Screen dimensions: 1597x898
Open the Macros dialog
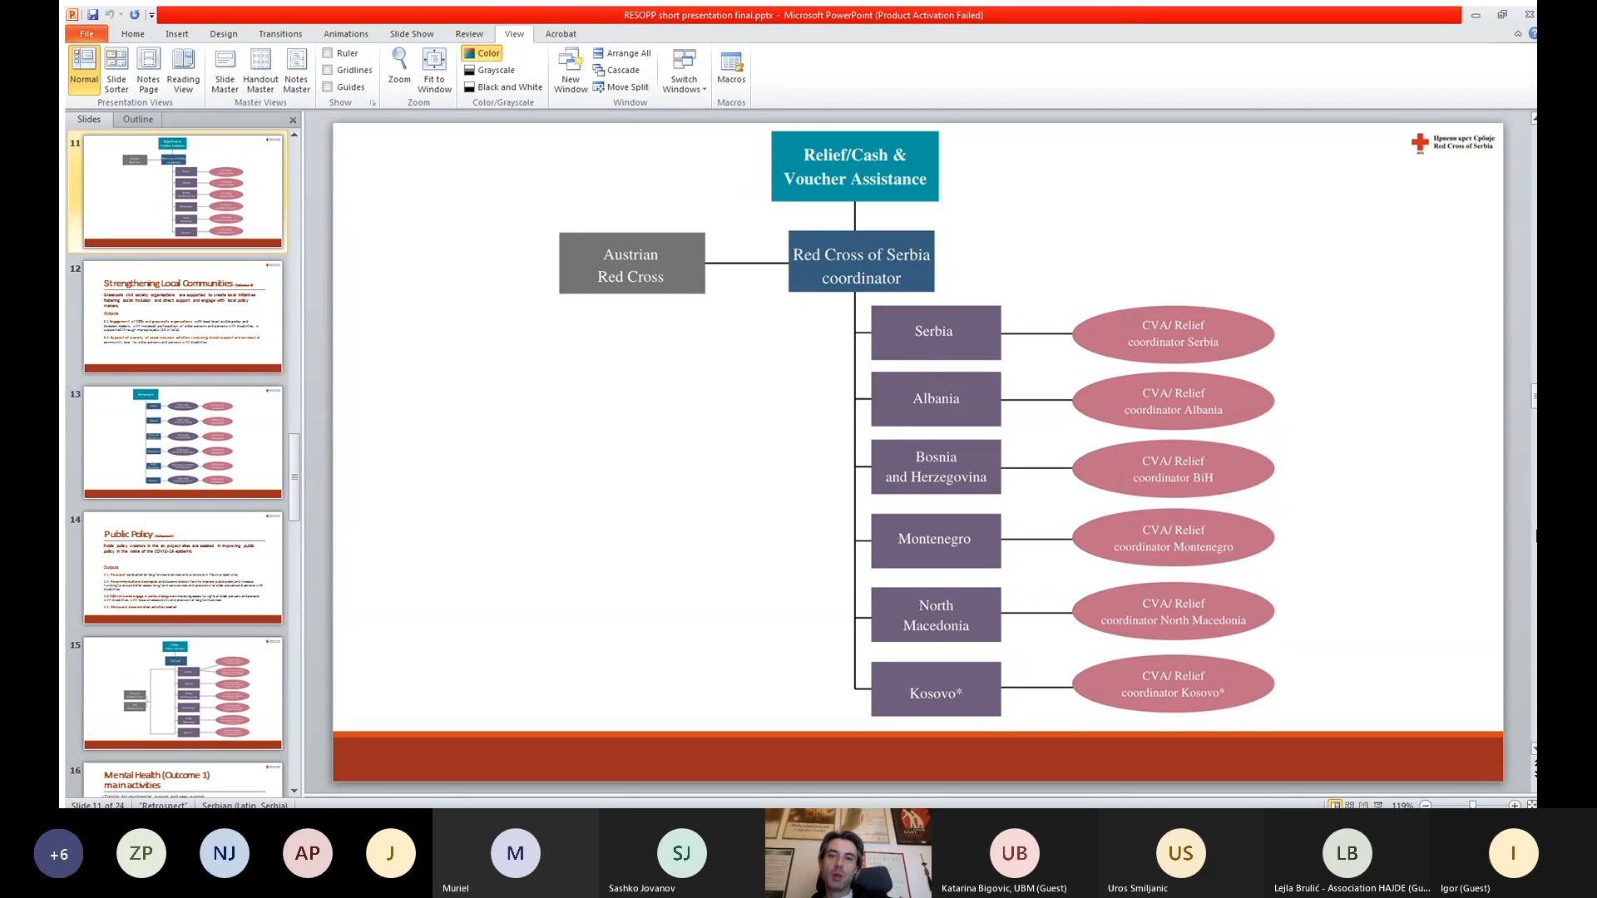731,67
